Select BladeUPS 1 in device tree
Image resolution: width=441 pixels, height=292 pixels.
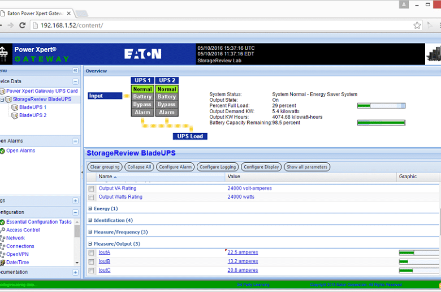click(33, 108)
